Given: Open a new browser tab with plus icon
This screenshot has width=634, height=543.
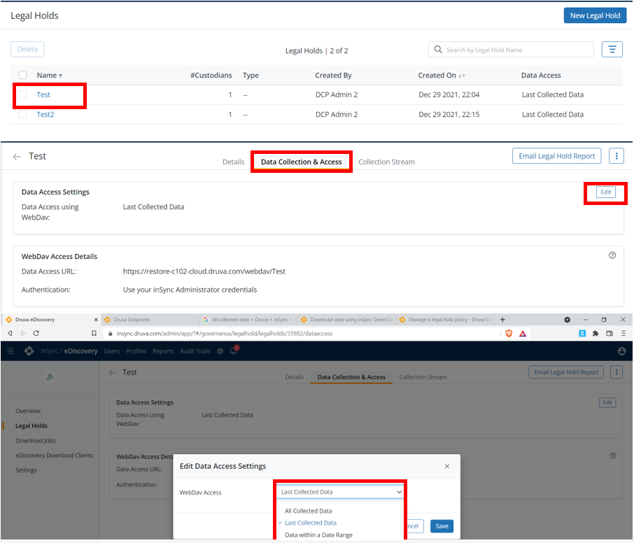Looking at the screenshot, I should pyautogui.click(x=502, y=319).
